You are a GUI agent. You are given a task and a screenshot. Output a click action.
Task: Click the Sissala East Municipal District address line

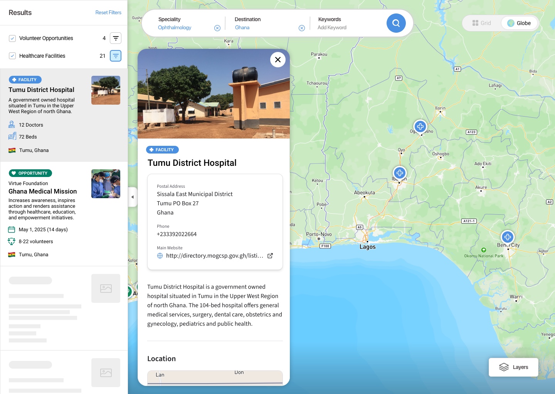pyautogui.click(x=195, y=194)
